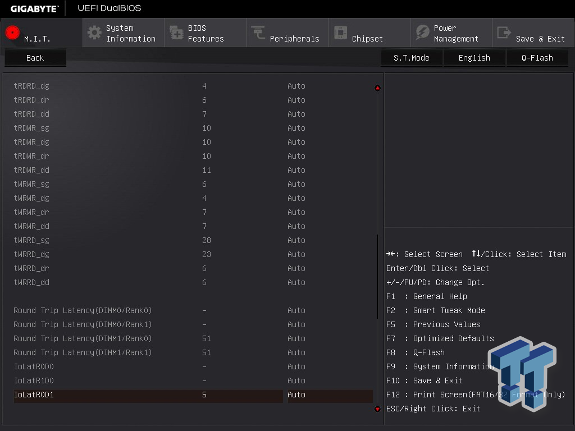Click the F5 Previous Values hint

pyautogui.click(x=433, y=325)
